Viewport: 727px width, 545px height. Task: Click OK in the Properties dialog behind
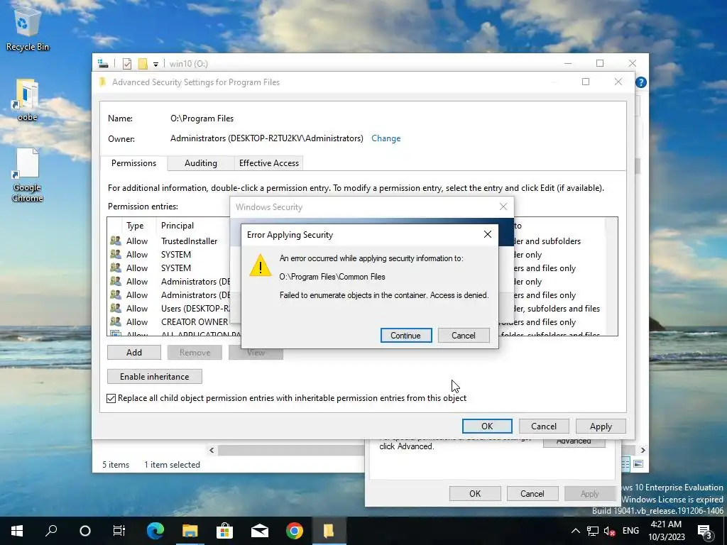[475, 494]
